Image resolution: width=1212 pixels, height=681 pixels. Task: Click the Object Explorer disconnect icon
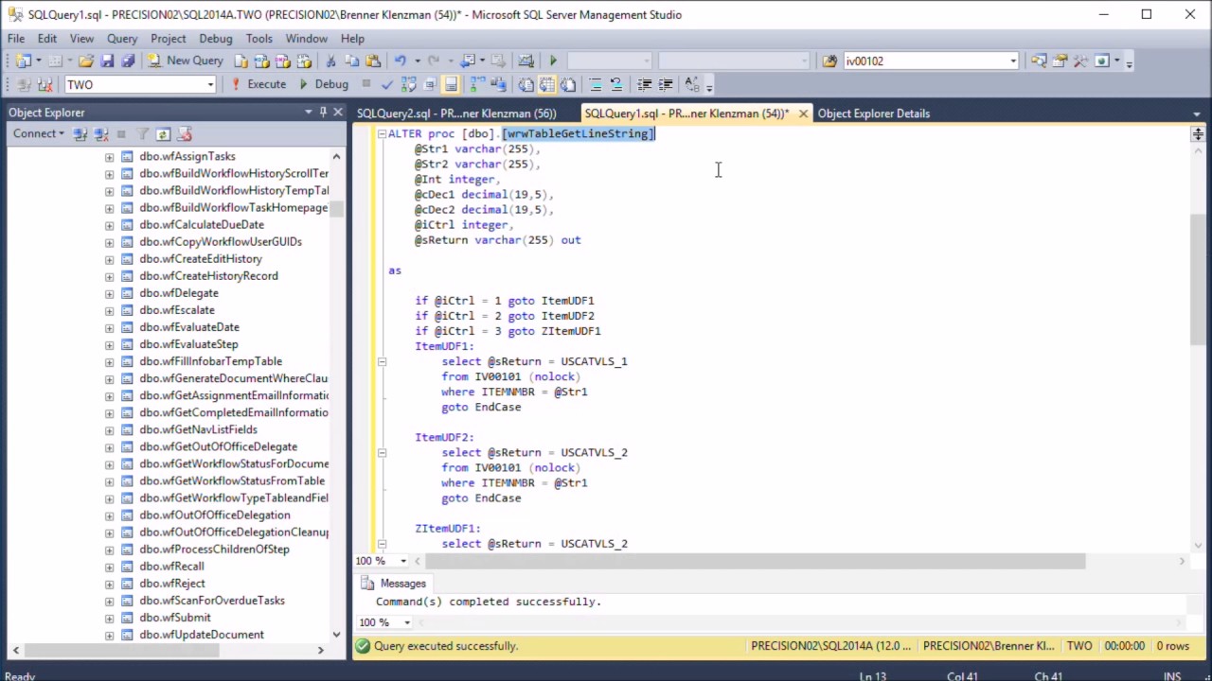tap(101, 133)
